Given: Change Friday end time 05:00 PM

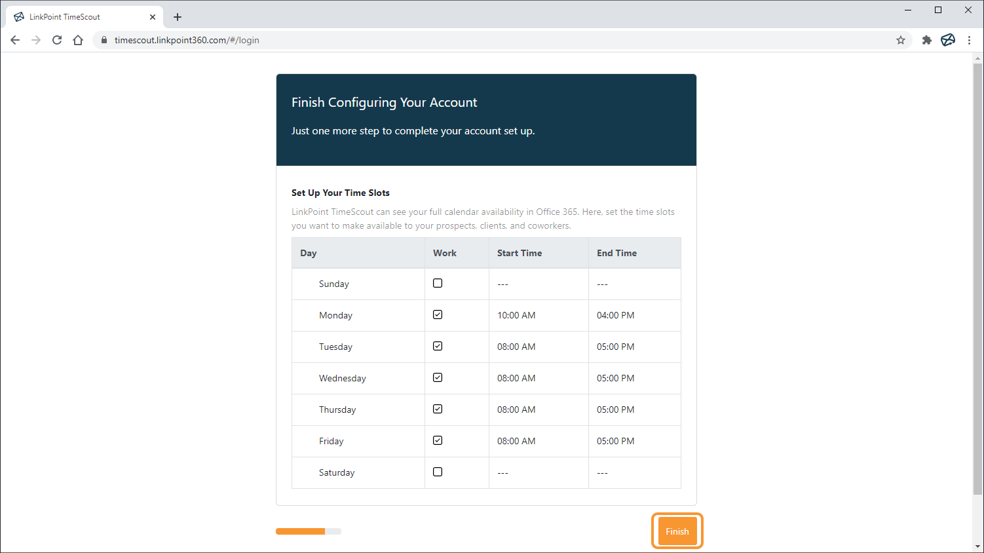Looking at the screenshot, I should point(615,441).
